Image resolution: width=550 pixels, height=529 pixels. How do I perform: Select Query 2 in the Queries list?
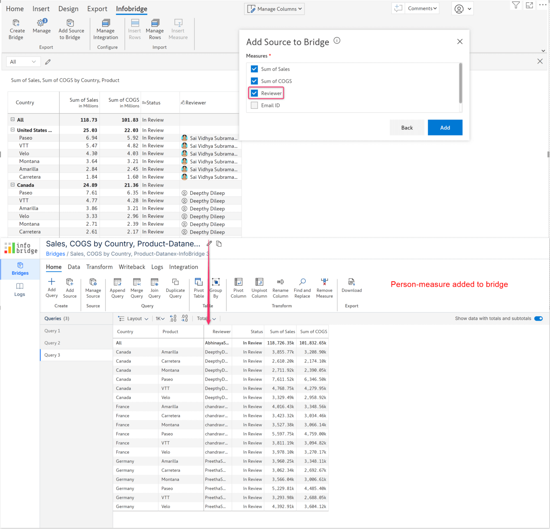tap(52, 342)
